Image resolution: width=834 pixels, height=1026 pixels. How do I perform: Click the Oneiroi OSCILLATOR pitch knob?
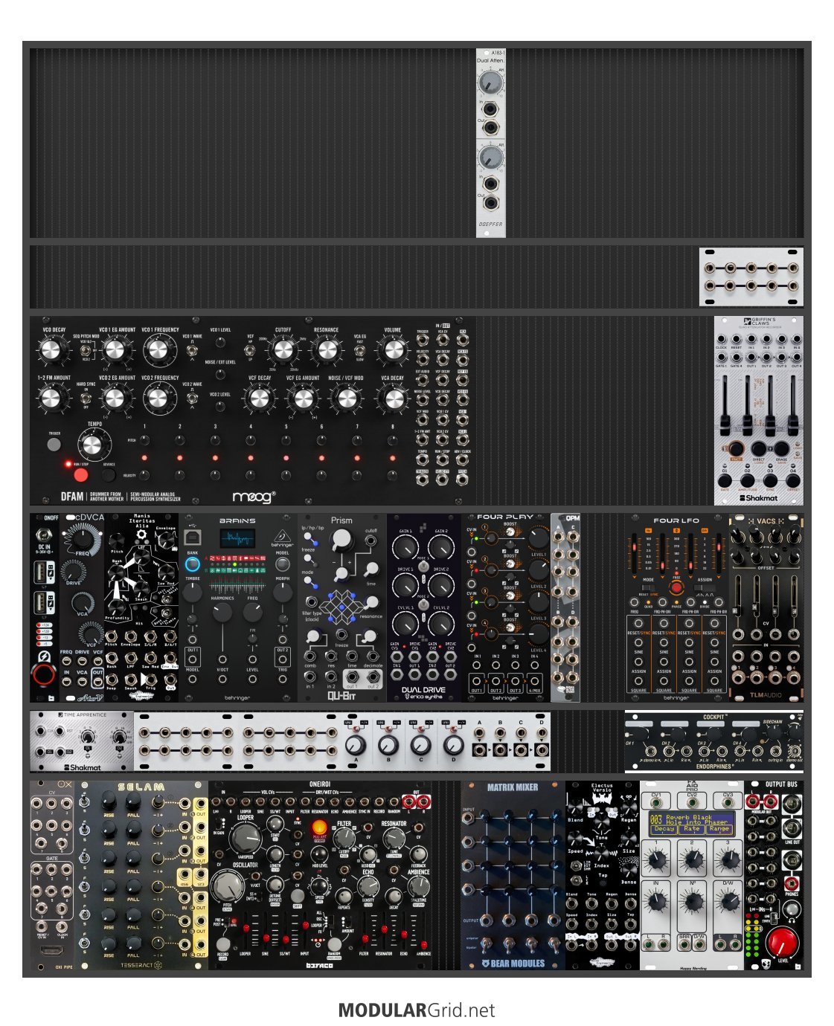[x=227, y=887]
